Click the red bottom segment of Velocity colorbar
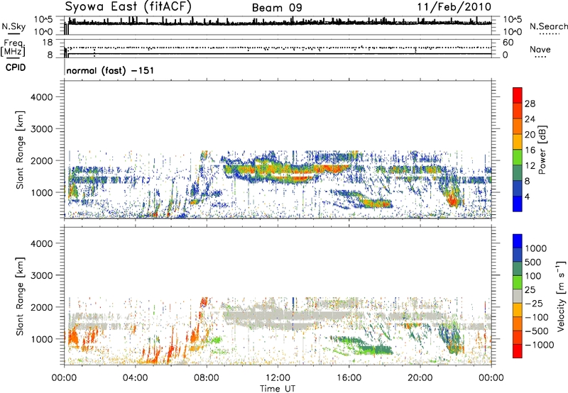This screenshot has width=568, height=393. click(x=518, y=351)
